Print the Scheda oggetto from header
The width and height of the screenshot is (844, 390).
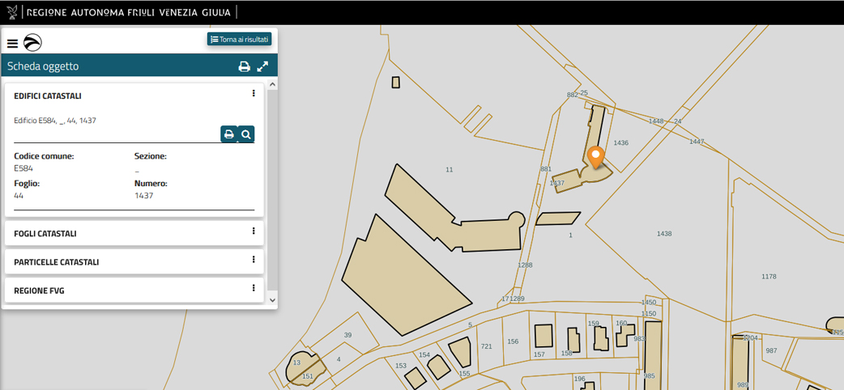tap(244, 66)
